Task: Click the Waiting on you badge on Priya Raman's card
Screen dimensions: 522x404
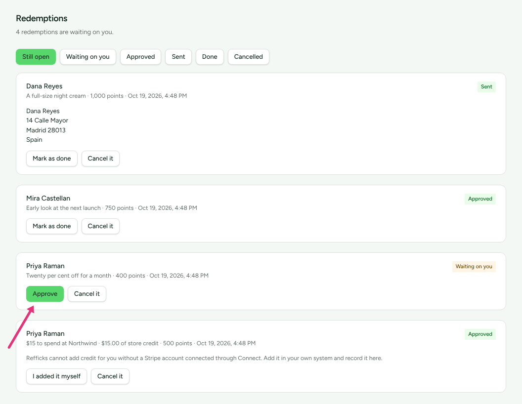Action: pos(474,267)
